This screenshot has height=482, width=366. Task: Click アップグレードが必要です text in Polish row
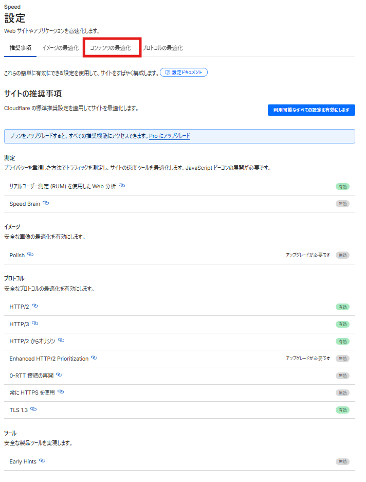(x=308, y=255)
